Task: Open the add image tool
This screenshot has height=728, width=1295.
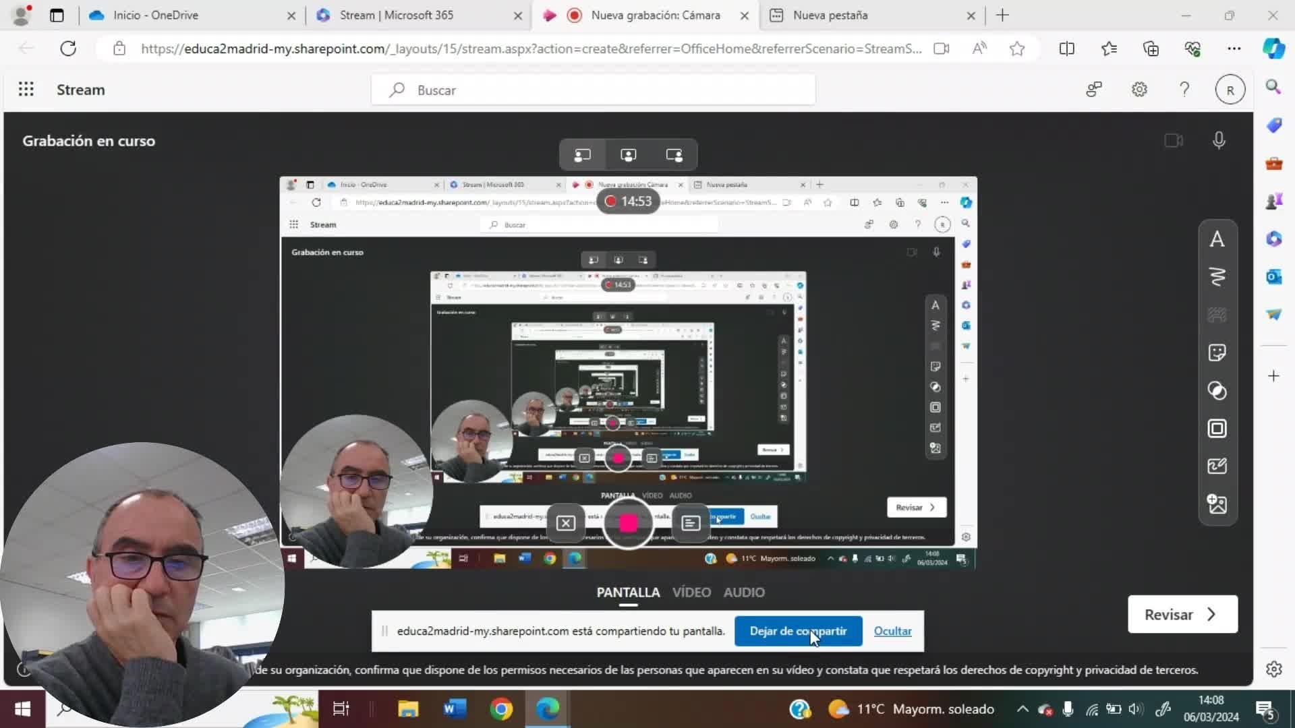Action: [x=1217, y=504]
